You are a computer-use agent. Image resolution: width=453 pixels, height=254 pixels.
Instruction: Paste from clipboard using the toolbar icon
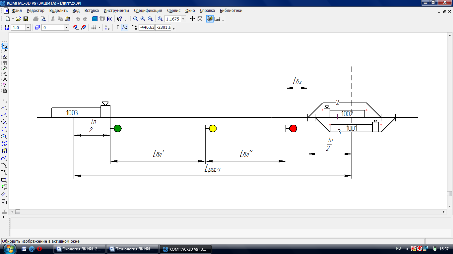(67, 19)
